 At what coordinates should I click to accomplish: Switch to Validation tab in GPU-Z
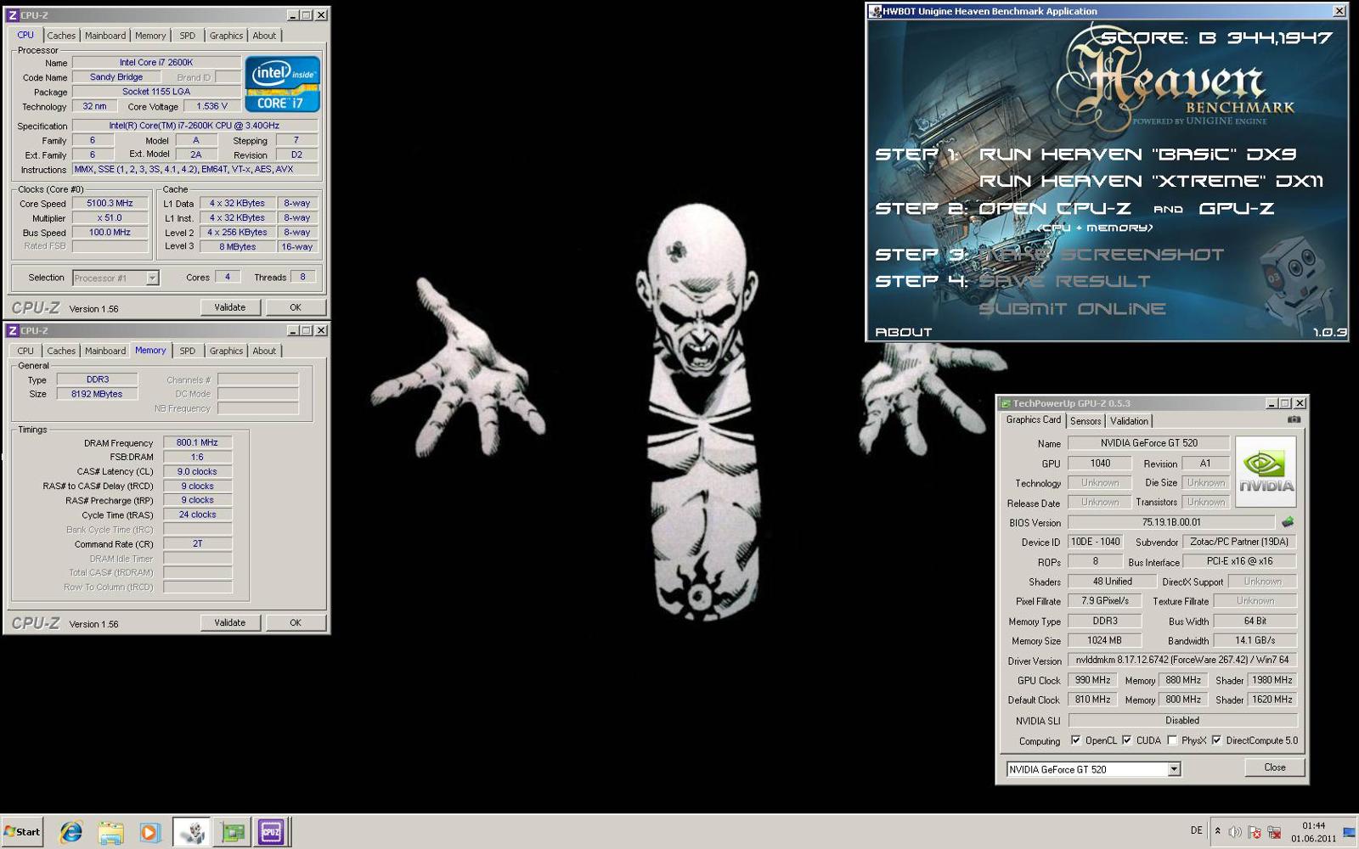point(1129,421)
